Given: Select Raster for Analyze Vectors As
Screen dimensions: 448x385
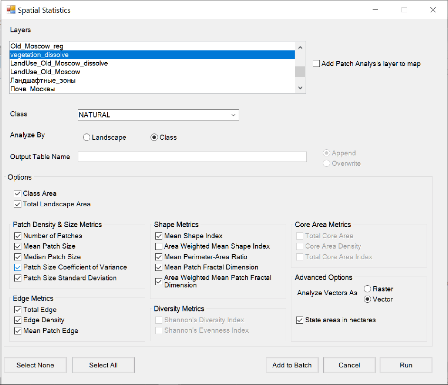Looking at the screenshot, I should (367, 289).
